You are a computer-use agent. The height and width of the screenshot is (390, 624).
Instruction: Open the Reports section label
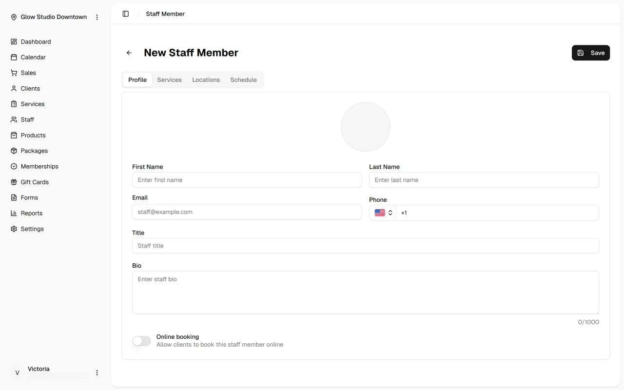[32, 214]
